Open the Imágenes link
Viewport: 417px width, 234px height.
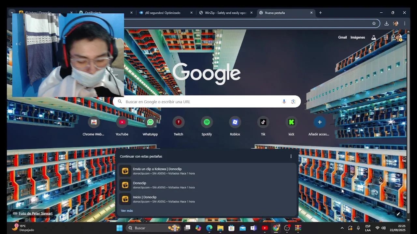[358, 37]
